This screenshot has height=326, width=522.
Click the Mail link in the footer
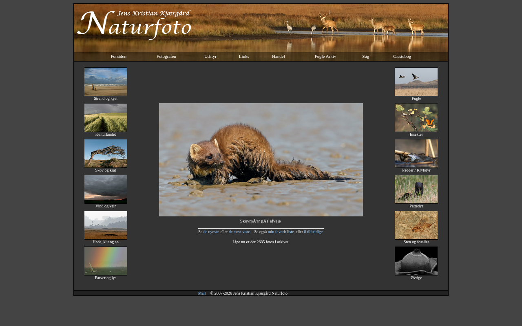pyautogui.click(x=202, y=293)
